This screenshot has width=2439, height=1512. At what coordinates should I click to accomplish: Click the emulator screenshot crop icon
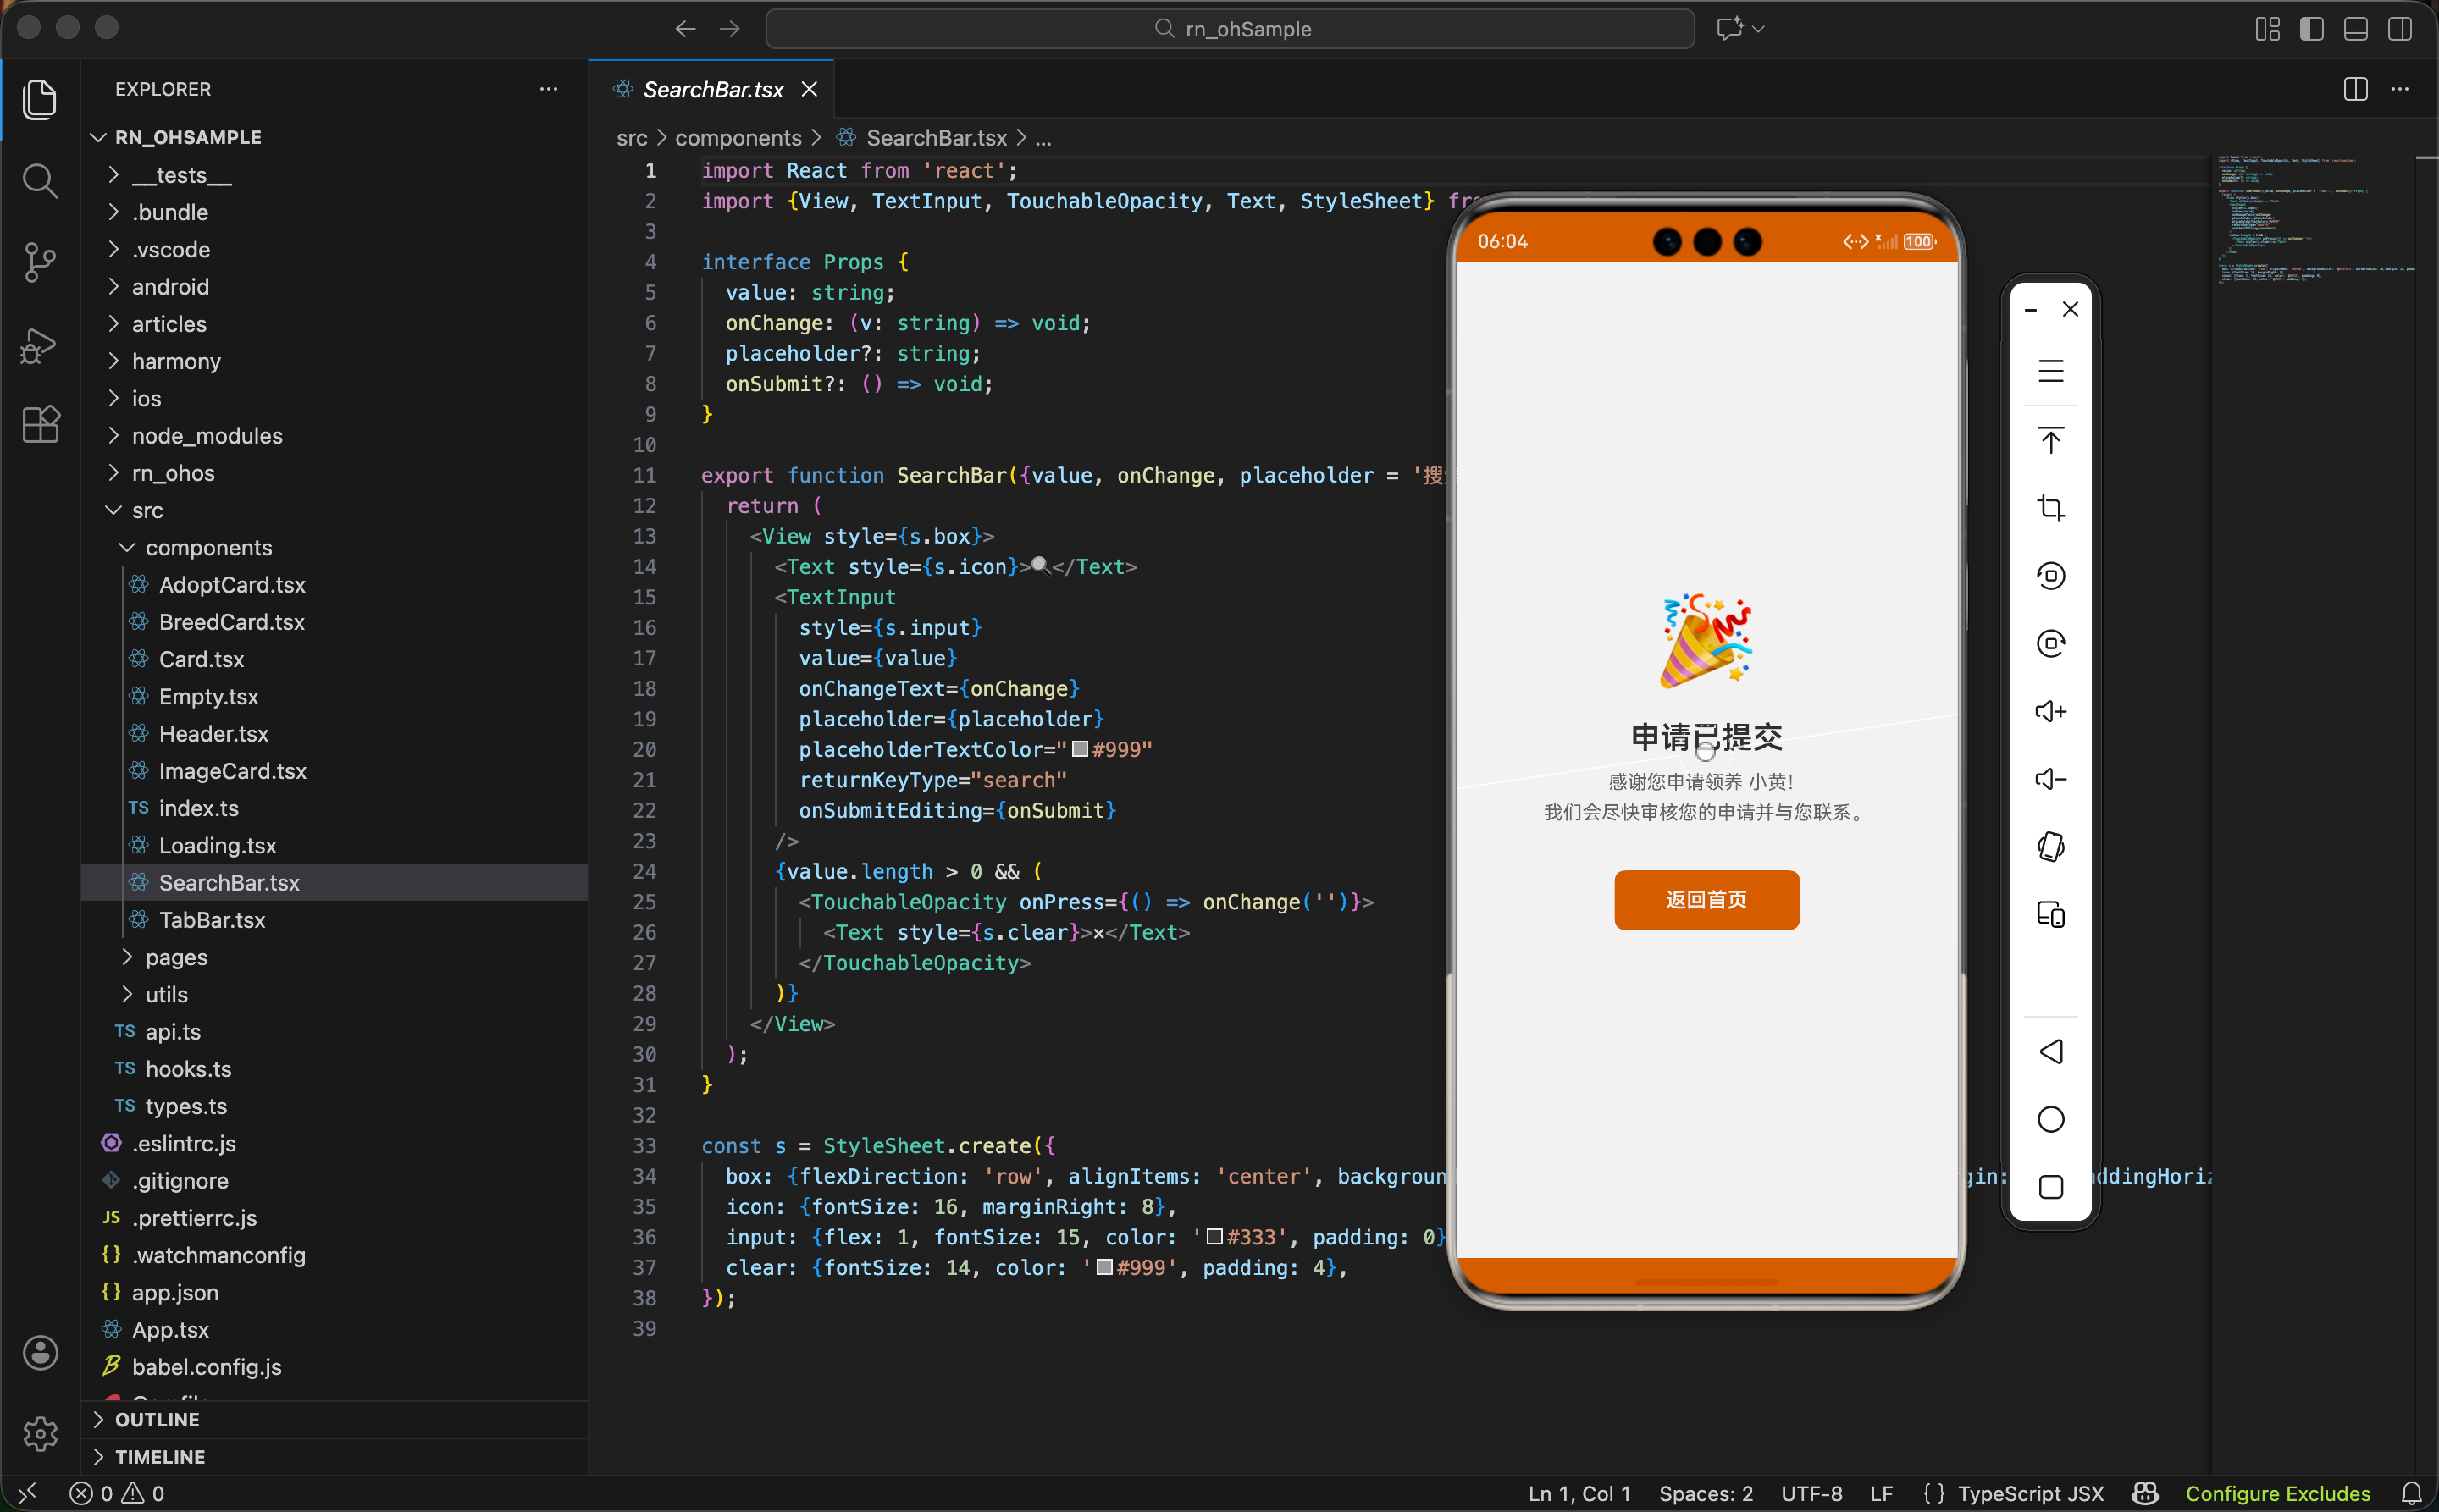[2049, 508]
